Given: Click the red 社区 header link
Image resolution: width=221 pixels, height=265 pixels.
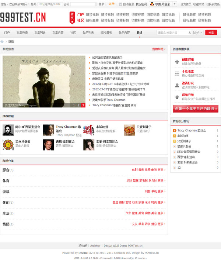Looking at the screenshot, I should point(81,20).
